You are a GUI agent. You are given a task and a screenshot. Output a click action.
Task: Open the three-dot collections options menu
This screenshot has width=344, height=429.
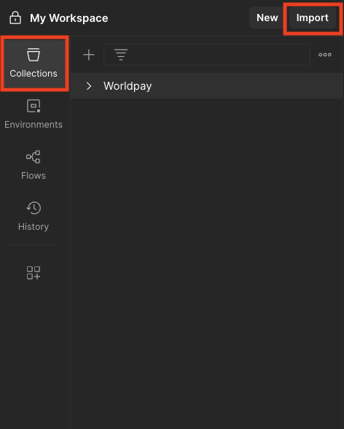click(x=325, y=55)
